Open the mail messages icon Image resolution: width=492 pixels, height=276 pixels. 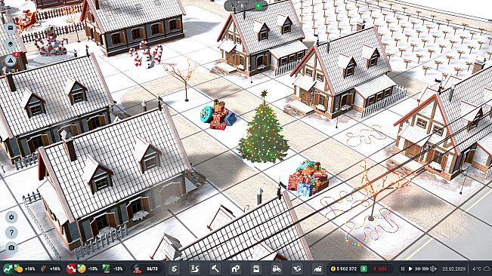(11, 28)
